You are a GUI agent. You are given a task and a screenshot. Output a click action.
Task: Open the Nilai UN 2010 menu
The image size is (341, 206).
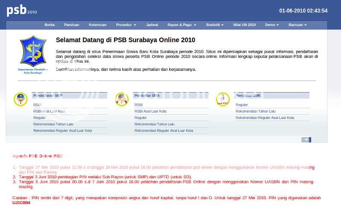(244, 25)
